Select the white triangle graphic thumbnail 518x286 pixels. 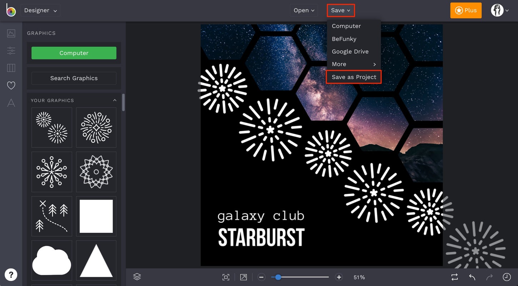tap(96, 260)
